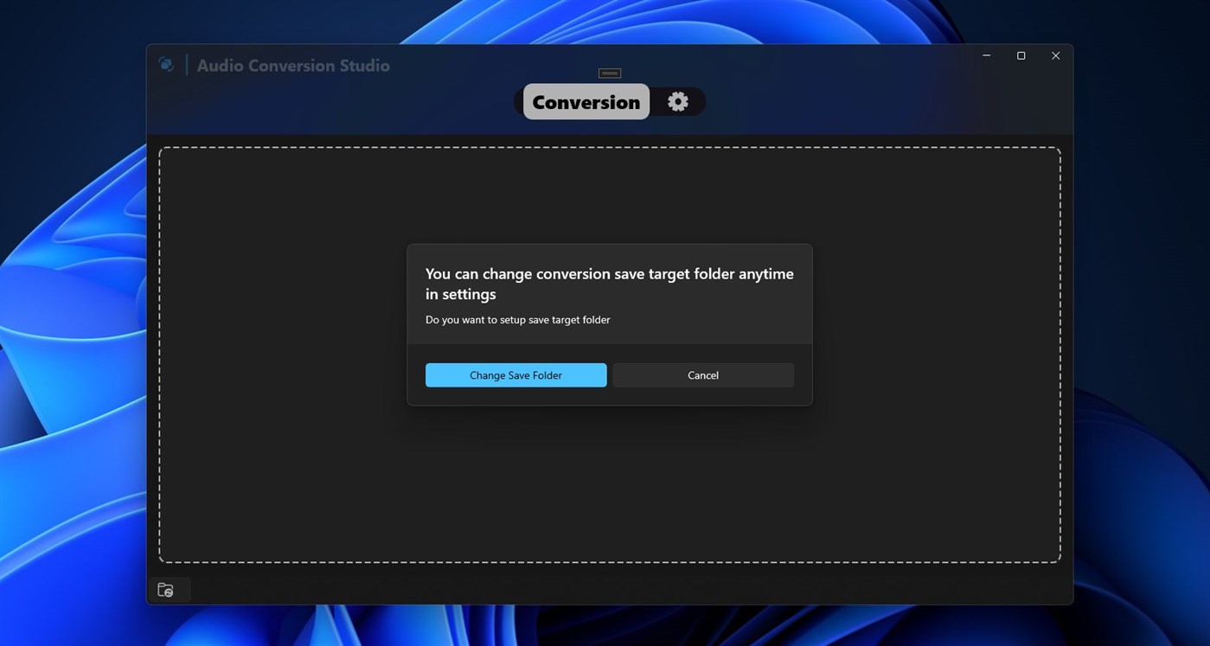Screen dimensions: 1210x646
Task: Toggle the navigation pill to settings view
Action: click(677, 101)
